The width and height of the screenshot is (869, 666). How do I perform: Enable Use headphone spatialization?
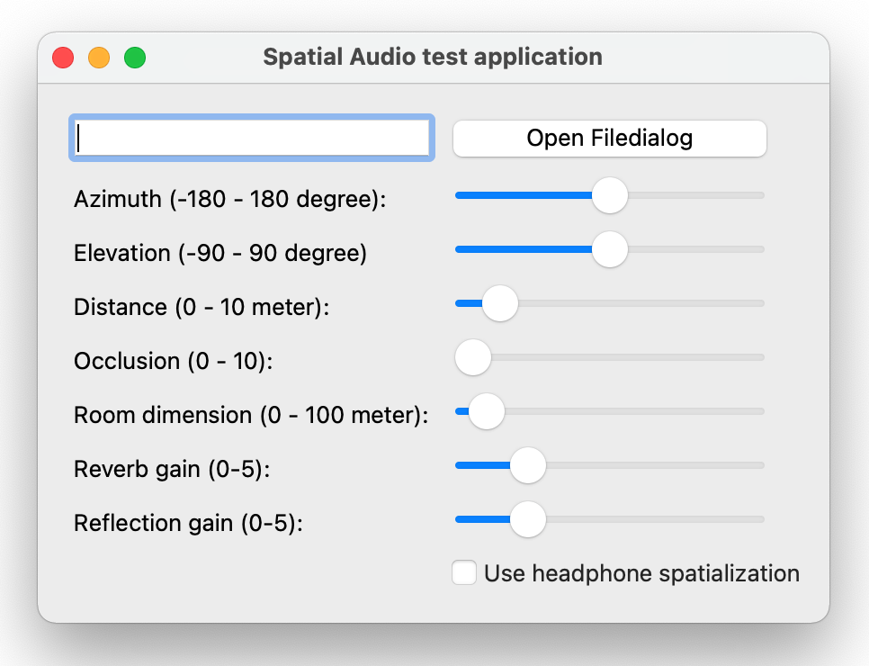pyautogui.click(x=464, y=572)
